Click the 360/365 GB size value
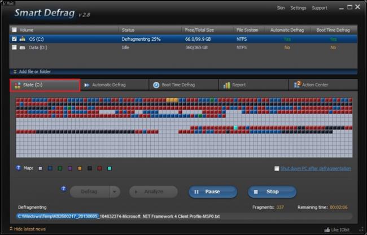Image resolution: width=367 pixels, height=235 pixels. click(x=196, y=47)
